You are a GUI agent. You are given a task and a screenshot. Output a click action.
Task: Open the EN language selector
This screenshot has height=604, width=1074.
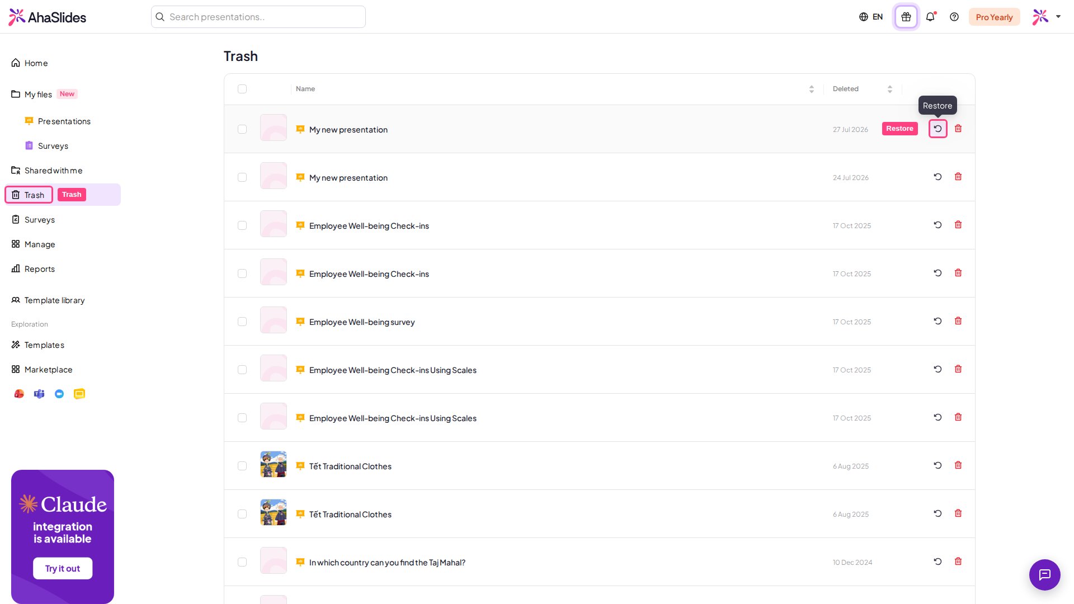(x=871, y=17)
